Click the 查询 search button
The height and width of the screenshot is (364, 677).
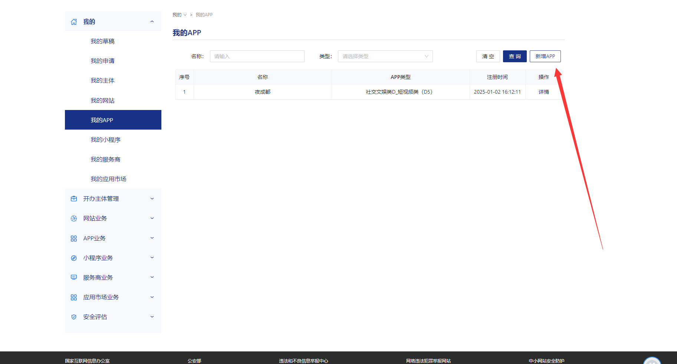click(x=515, y=56)
